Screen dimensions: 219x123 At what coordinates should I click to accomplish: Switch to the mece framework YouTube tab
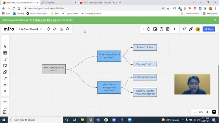tap(97, 3)
